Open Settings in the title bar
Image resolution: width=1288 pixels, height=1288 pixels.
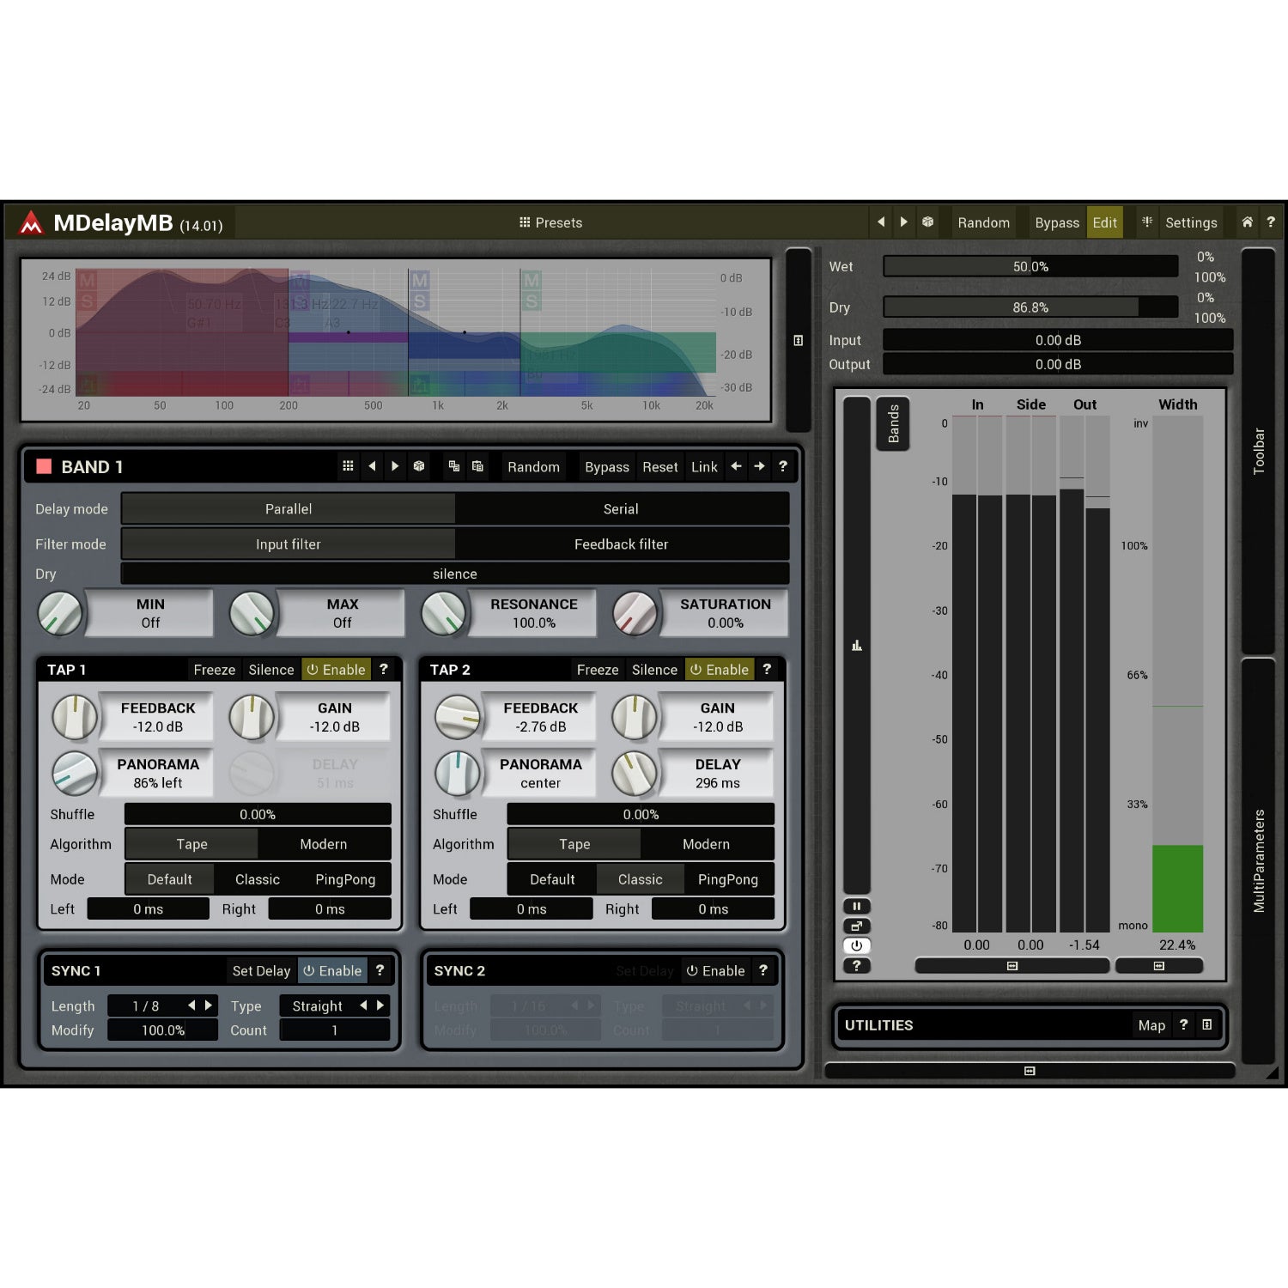pos(1191,222)
